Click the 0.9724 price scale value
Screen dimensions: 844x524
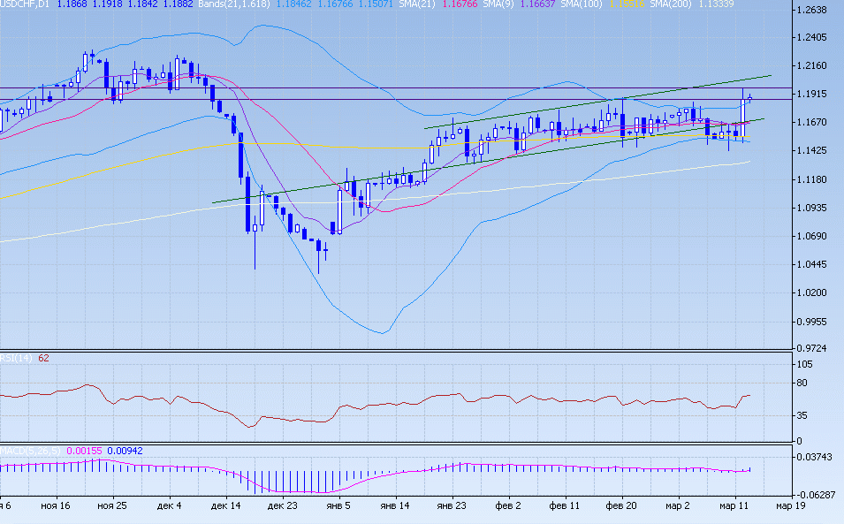(x=810, y=350)
